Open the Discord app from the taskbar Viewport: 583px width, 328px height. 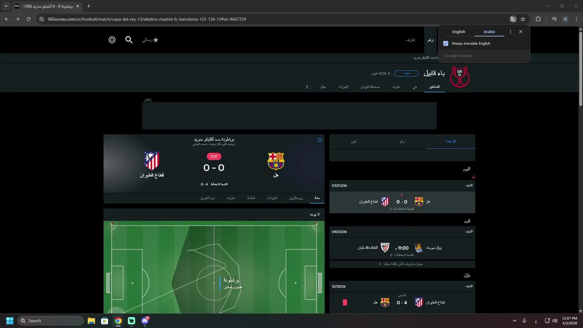tap(145, 321)
